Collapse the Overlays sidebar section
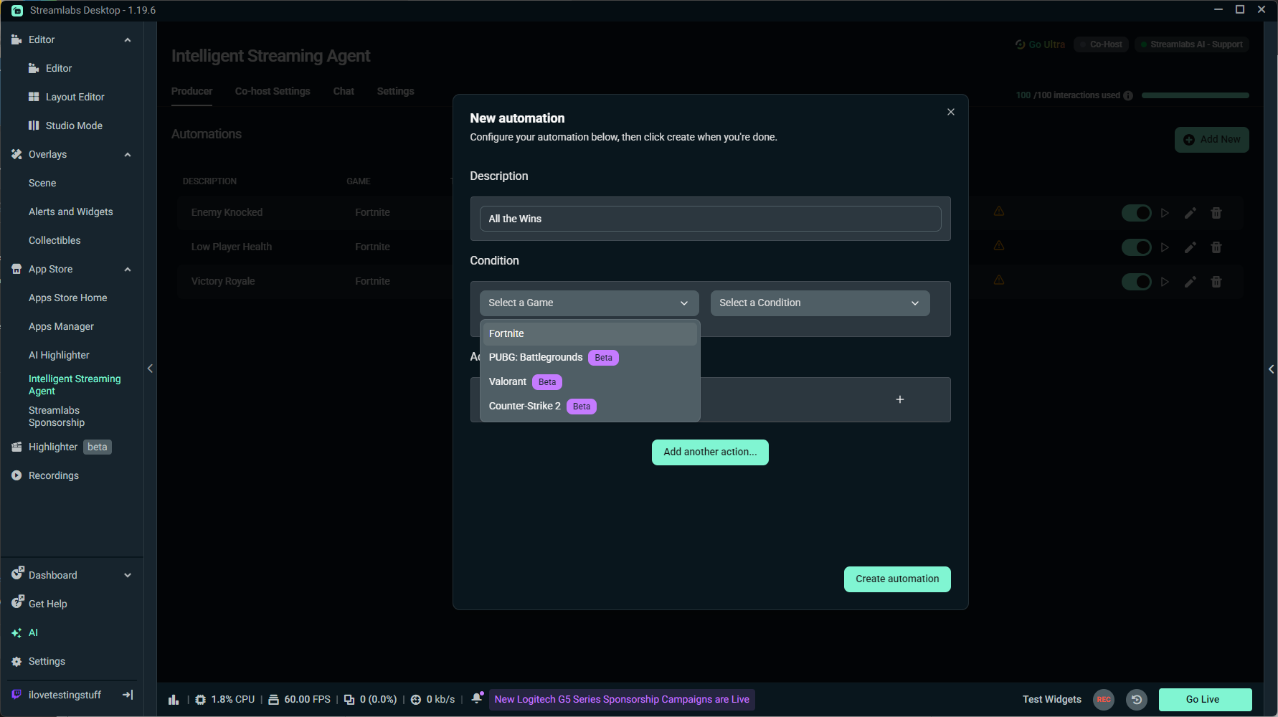Viewport: 1278px width, 717px height. [128, 155]
